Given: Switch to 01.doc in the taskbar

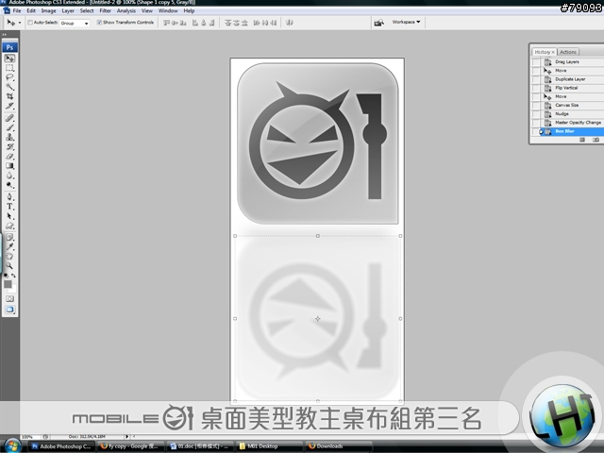Looking at the screenshot, I should click(x=199, y=446).
